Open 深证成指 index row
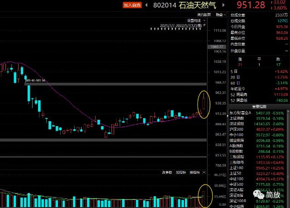Image resolution: width=290 pixels, height=208 pixels. coord(257,124)
